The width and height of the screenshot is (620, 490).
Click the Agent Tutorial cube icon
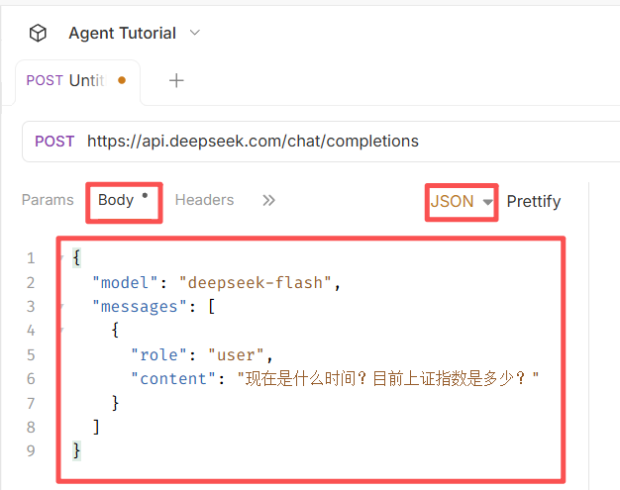[x=38, y=33]
